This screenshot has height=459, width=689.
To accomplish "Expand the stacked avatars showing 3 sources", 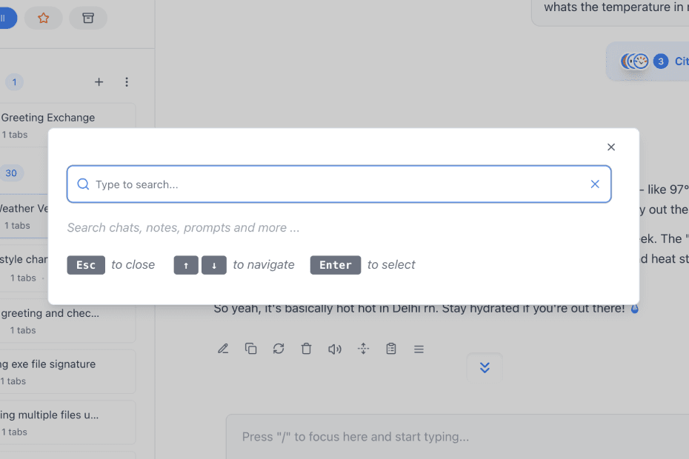I will 635,61.
